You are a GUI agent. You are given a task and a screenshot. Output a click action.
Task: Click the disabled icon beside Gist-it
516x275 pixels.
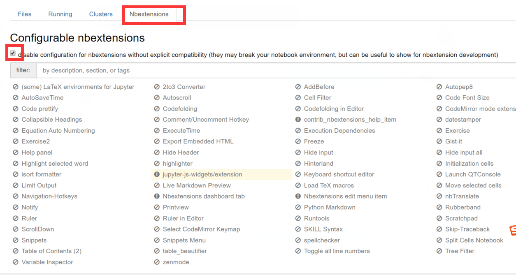pos(439,141)
